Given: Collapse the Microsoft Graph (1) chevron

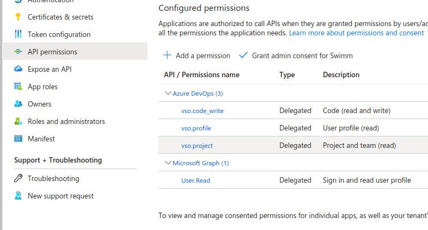Looking at the screenshot, I should click(x=168, y=163).
